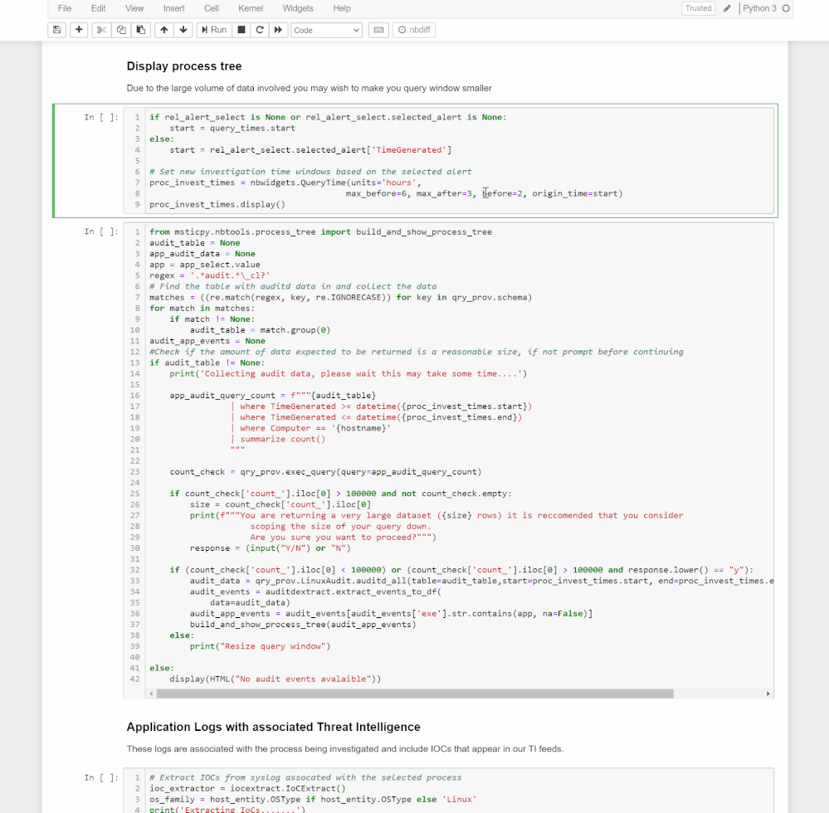Restart kernel and run all with fast-forward icon

pyautogui.click(x=278, y=30)
